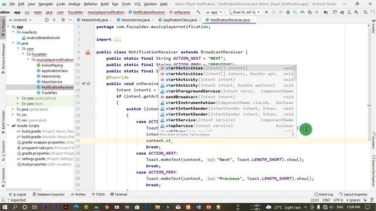Collapse the manifests folder
Viewport: 376px width, 211px height.
14,32
